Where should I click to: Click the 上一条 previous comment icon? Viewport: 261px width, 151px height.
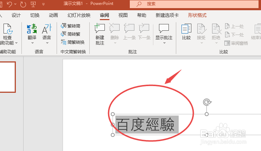129,28
